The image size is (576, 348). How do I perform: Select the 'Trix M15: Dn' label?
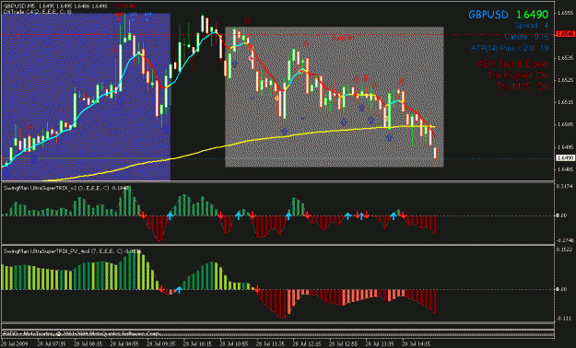pos(523,87)
